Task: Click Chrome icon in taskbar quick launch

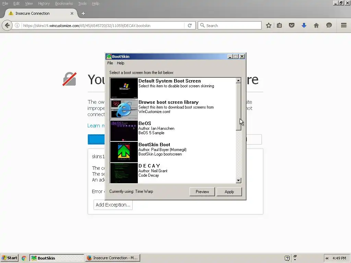Action: (x=24, y=258)
